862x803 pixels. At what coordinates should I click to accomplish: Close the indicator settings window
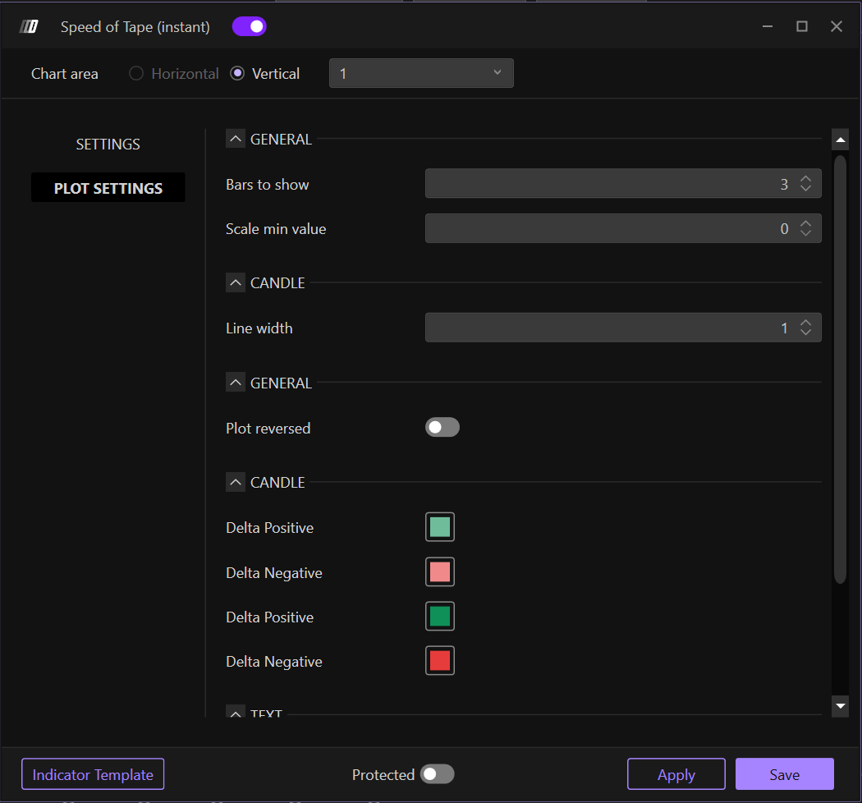click(x=837, y=27)
